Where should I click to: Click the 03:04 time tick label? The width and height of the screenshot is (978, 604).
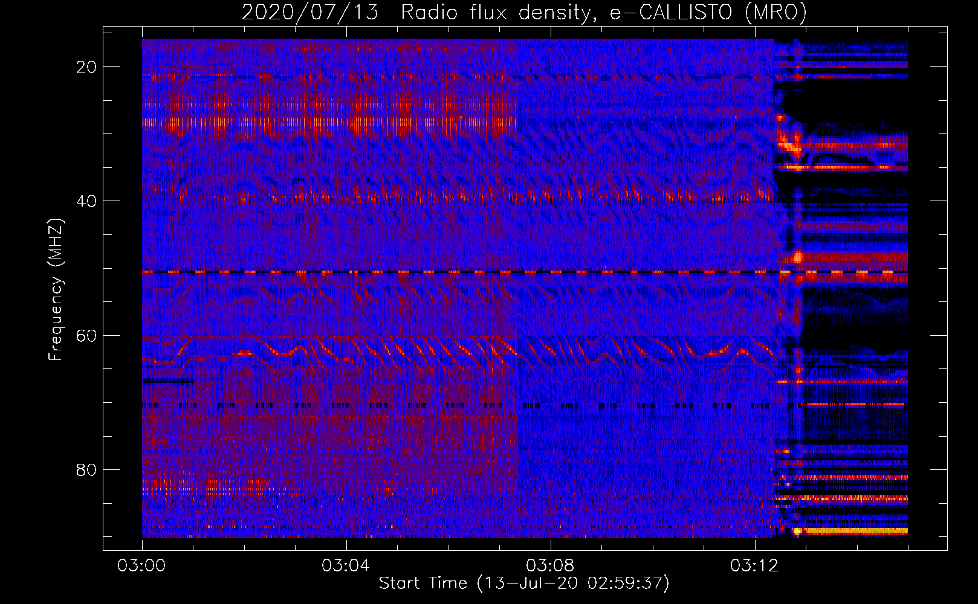coord(346,566)
